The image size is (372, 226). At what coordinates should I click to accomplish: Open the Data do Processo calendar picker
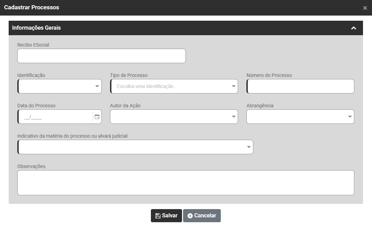[97, 117]
